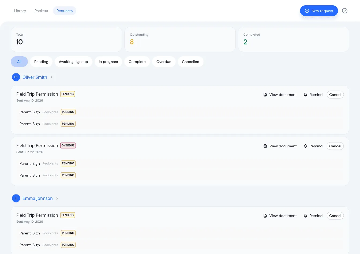This screenshot has width=360, height=254.
Task: Click Emma Johnson's EJ avatar
Action: tap(16, 198)
